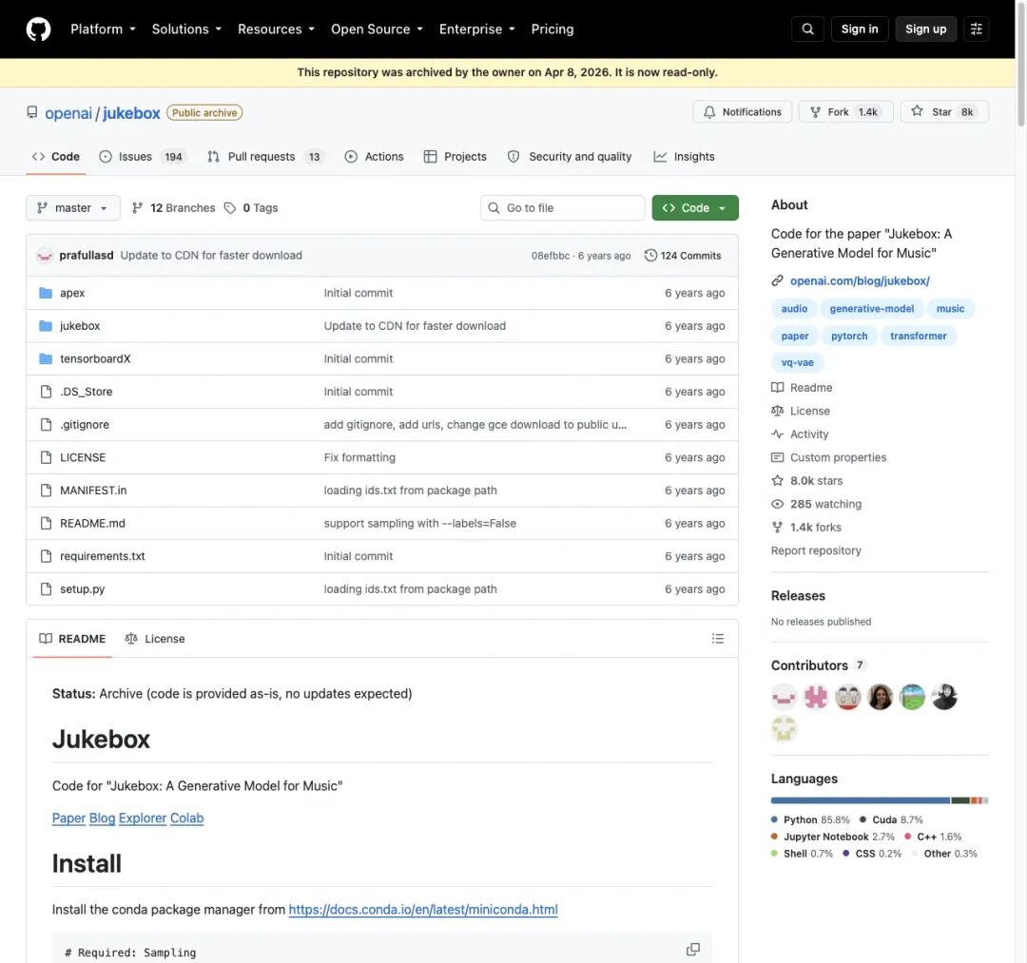View the 285 watching list
The image size is (1027, 963).
(x=816, y=504)
